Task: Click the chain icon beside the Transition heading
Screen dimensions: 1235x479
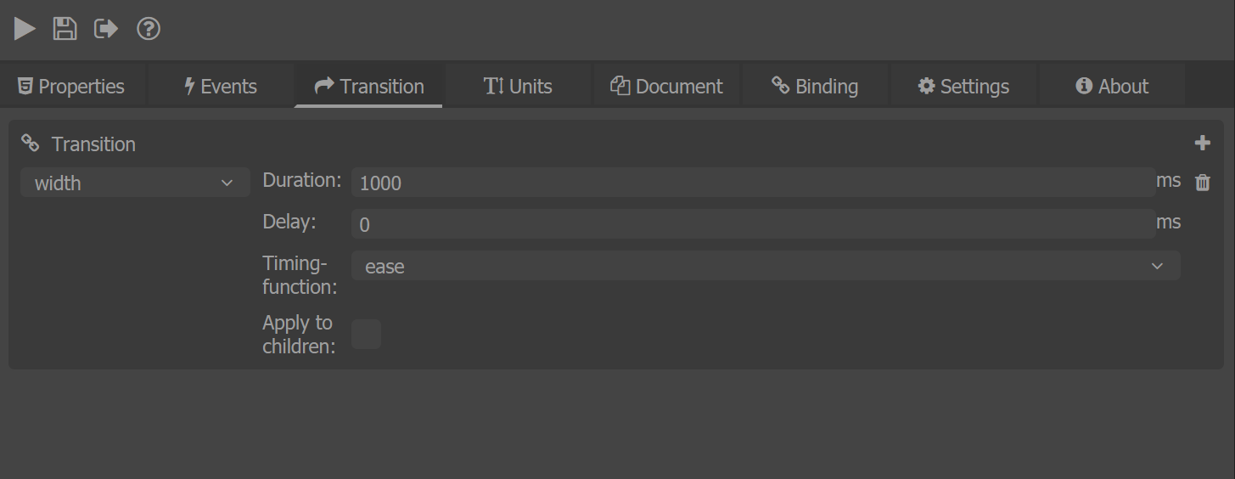Action: click(31, 144)
